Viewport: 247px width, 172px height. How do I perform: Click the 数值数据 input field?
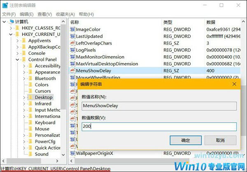159,127
